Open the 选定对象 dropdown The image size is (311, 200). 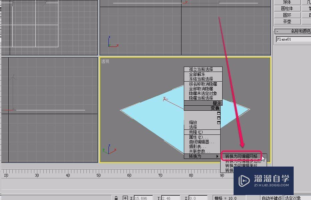[x=298, y=198]
